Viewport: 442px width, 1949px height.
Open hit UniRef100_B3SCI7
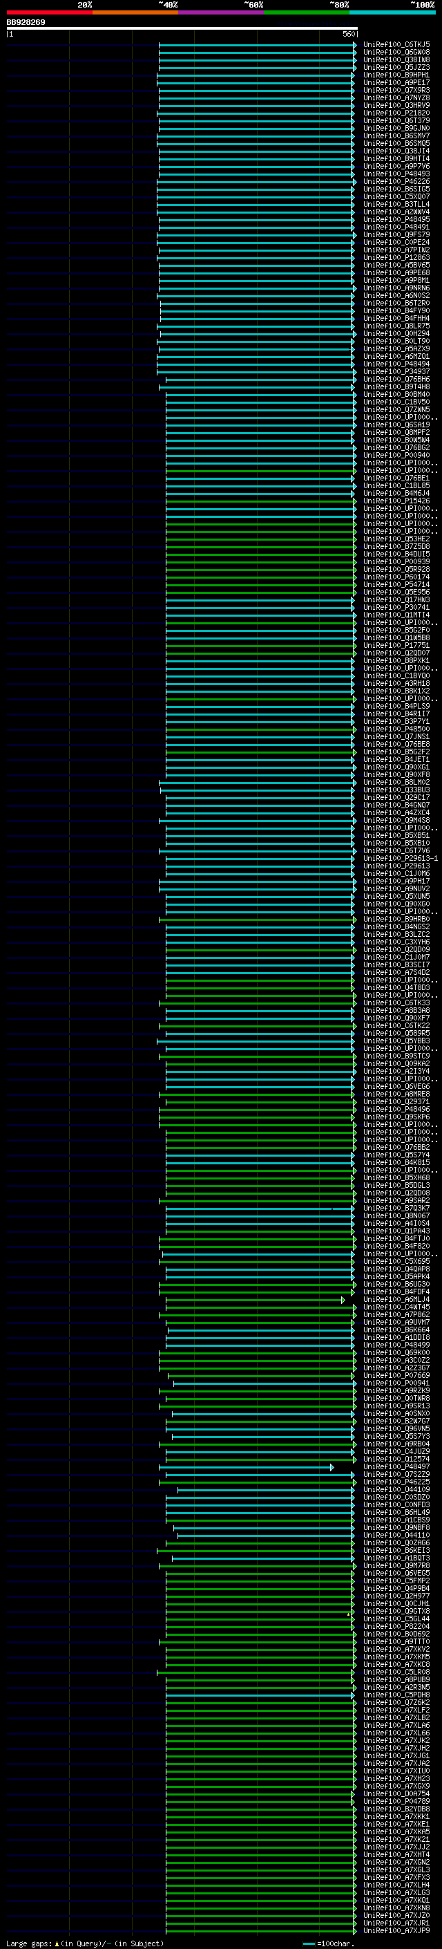coord(396,964)
